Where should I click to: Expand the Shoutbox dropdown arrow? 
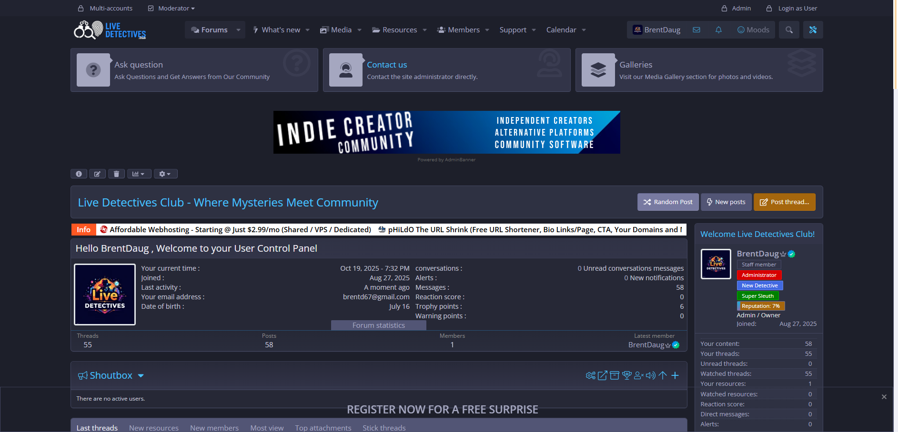pos(141,375)
